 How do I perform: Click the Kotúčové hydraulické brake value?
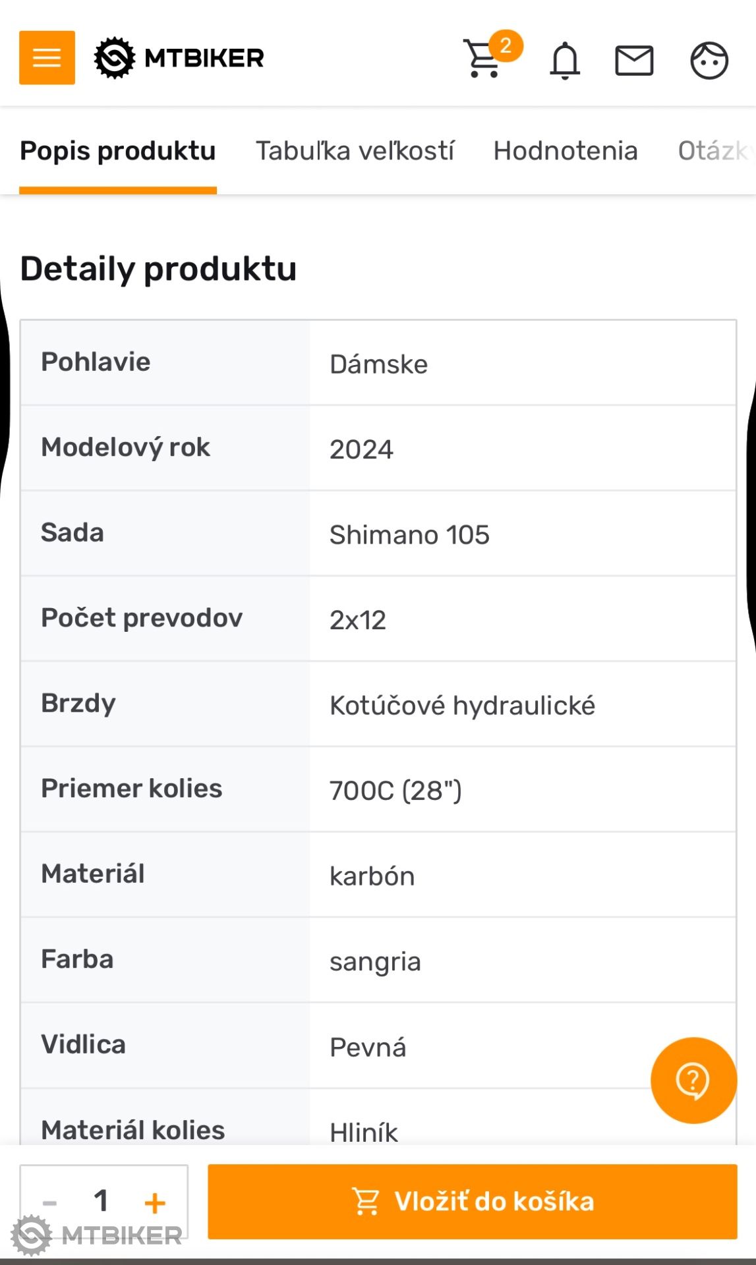(x=462, y=706)
